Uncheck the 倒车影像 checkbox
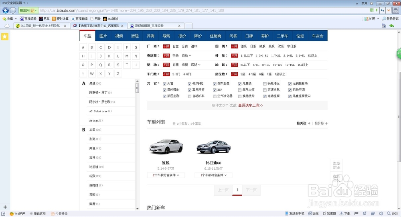This screenshot has height=217, width=401. [215, 84]
